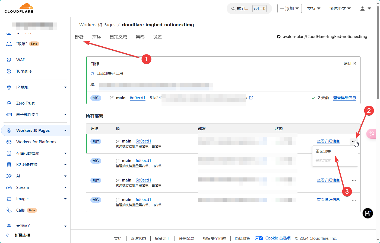Open the commit external-link icon in 制作 card
Viewport: 380px width, 243px height.
point(251,98)
